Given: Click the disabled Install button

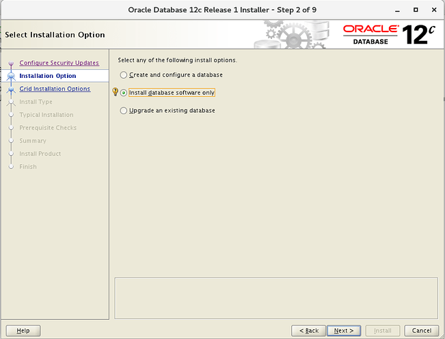Looking at the screenshot, I should coord(383,331).
